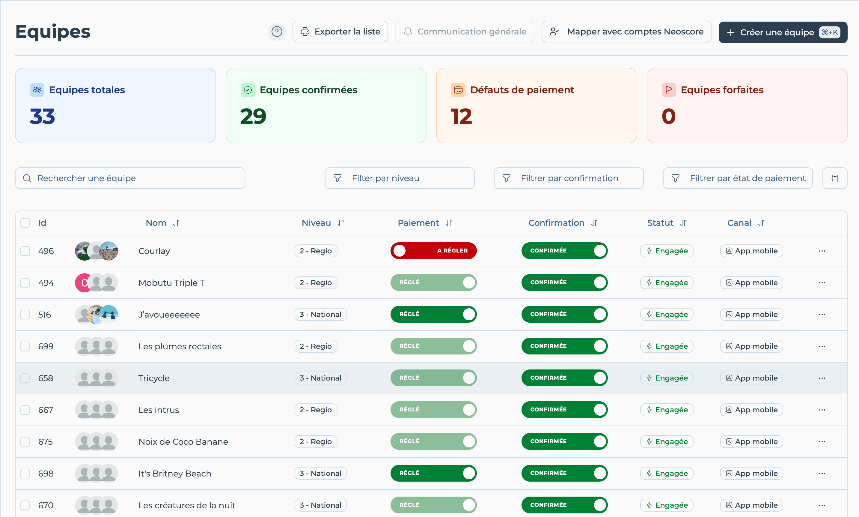
Task: Click the Equipes totales people icon
Action: (37, 90)
